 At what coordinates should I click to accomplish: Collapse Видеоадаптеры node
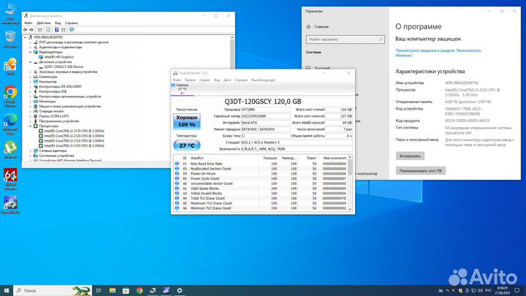point(30,52)
